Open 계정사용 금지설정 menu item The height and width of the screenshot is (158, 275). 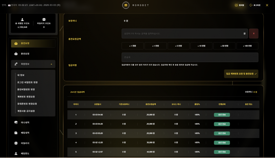(x=26, y=111)
